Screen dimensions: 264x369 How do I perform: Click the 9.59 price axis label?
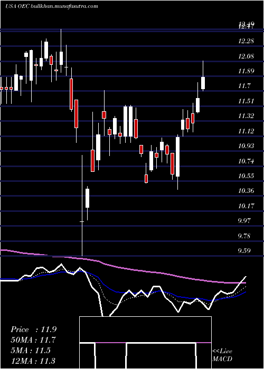coord(244,251)
